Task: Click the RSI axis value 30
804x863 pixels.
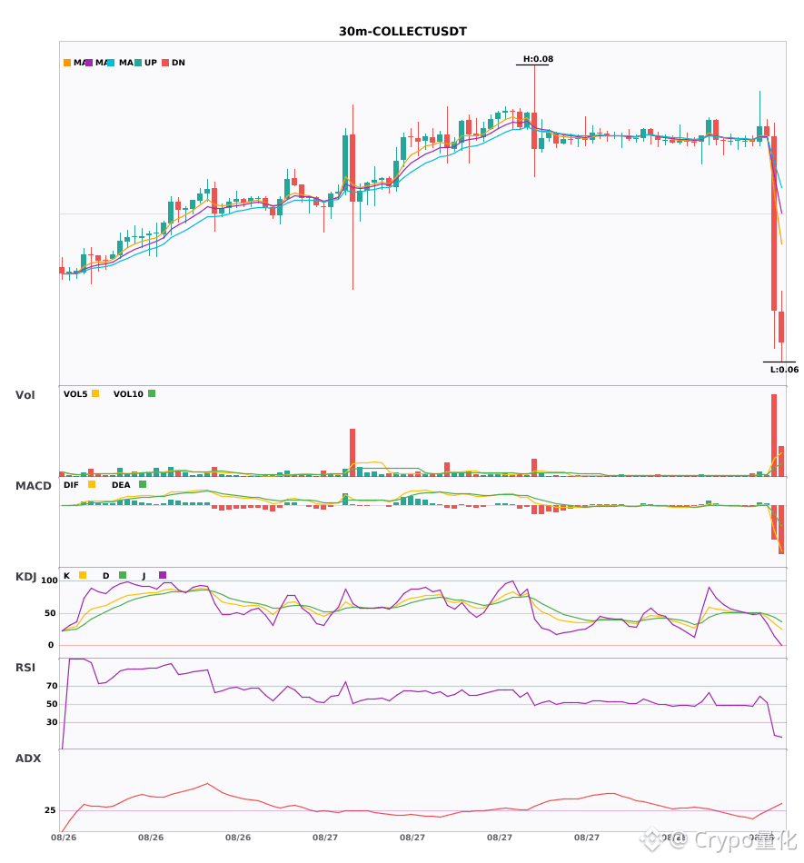Action: (x=52, y=722)
